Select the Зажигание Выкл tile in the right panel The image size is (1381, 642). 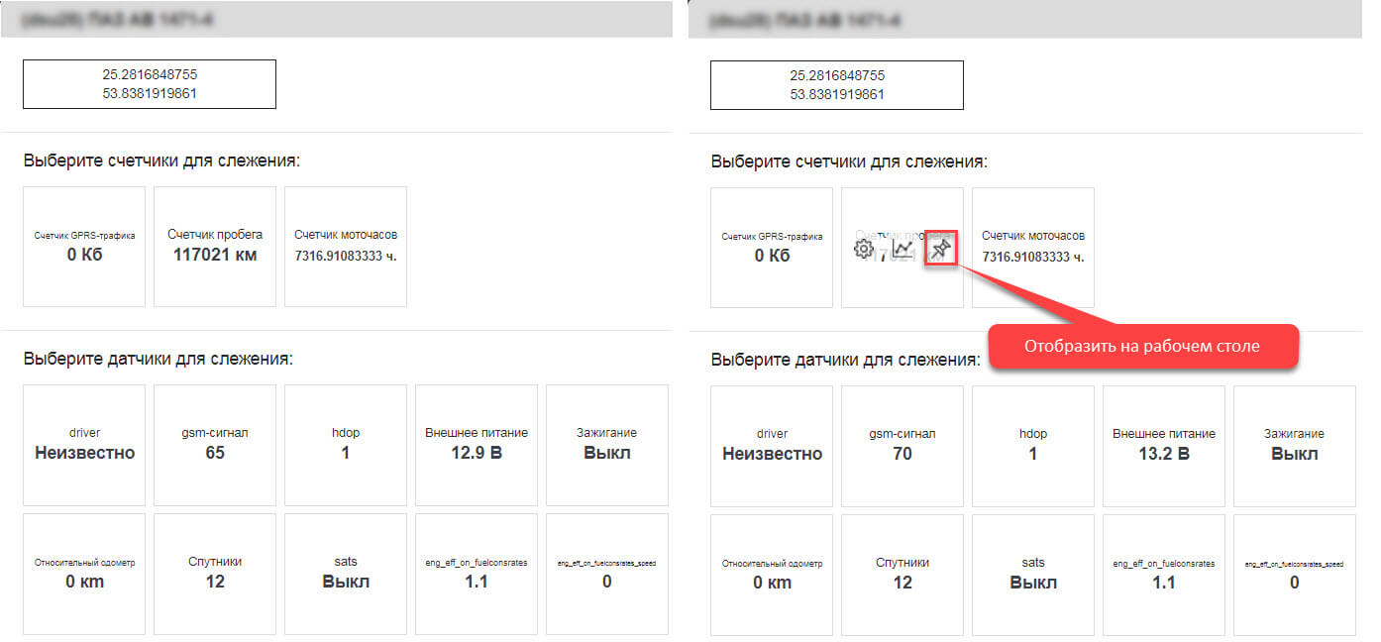pyautogui.click(x=1294, y=445)
